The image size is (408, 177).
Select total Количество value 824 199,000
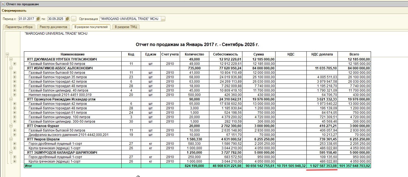click(x=194, y=166)
